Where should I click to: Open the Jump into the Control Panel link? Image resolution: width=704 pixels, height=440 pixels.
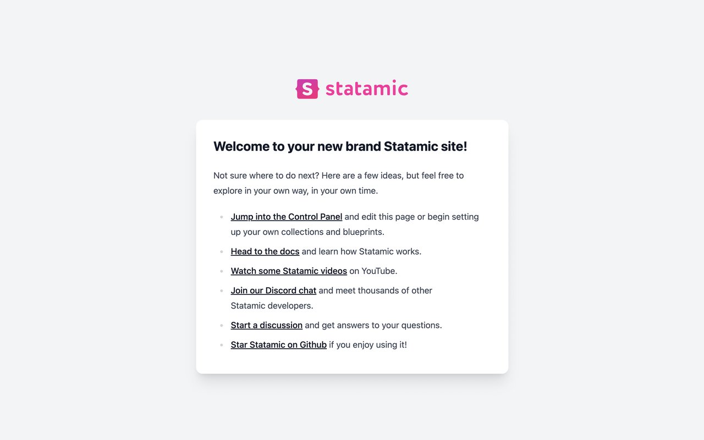pyautogui.click(x=287, y=217)
